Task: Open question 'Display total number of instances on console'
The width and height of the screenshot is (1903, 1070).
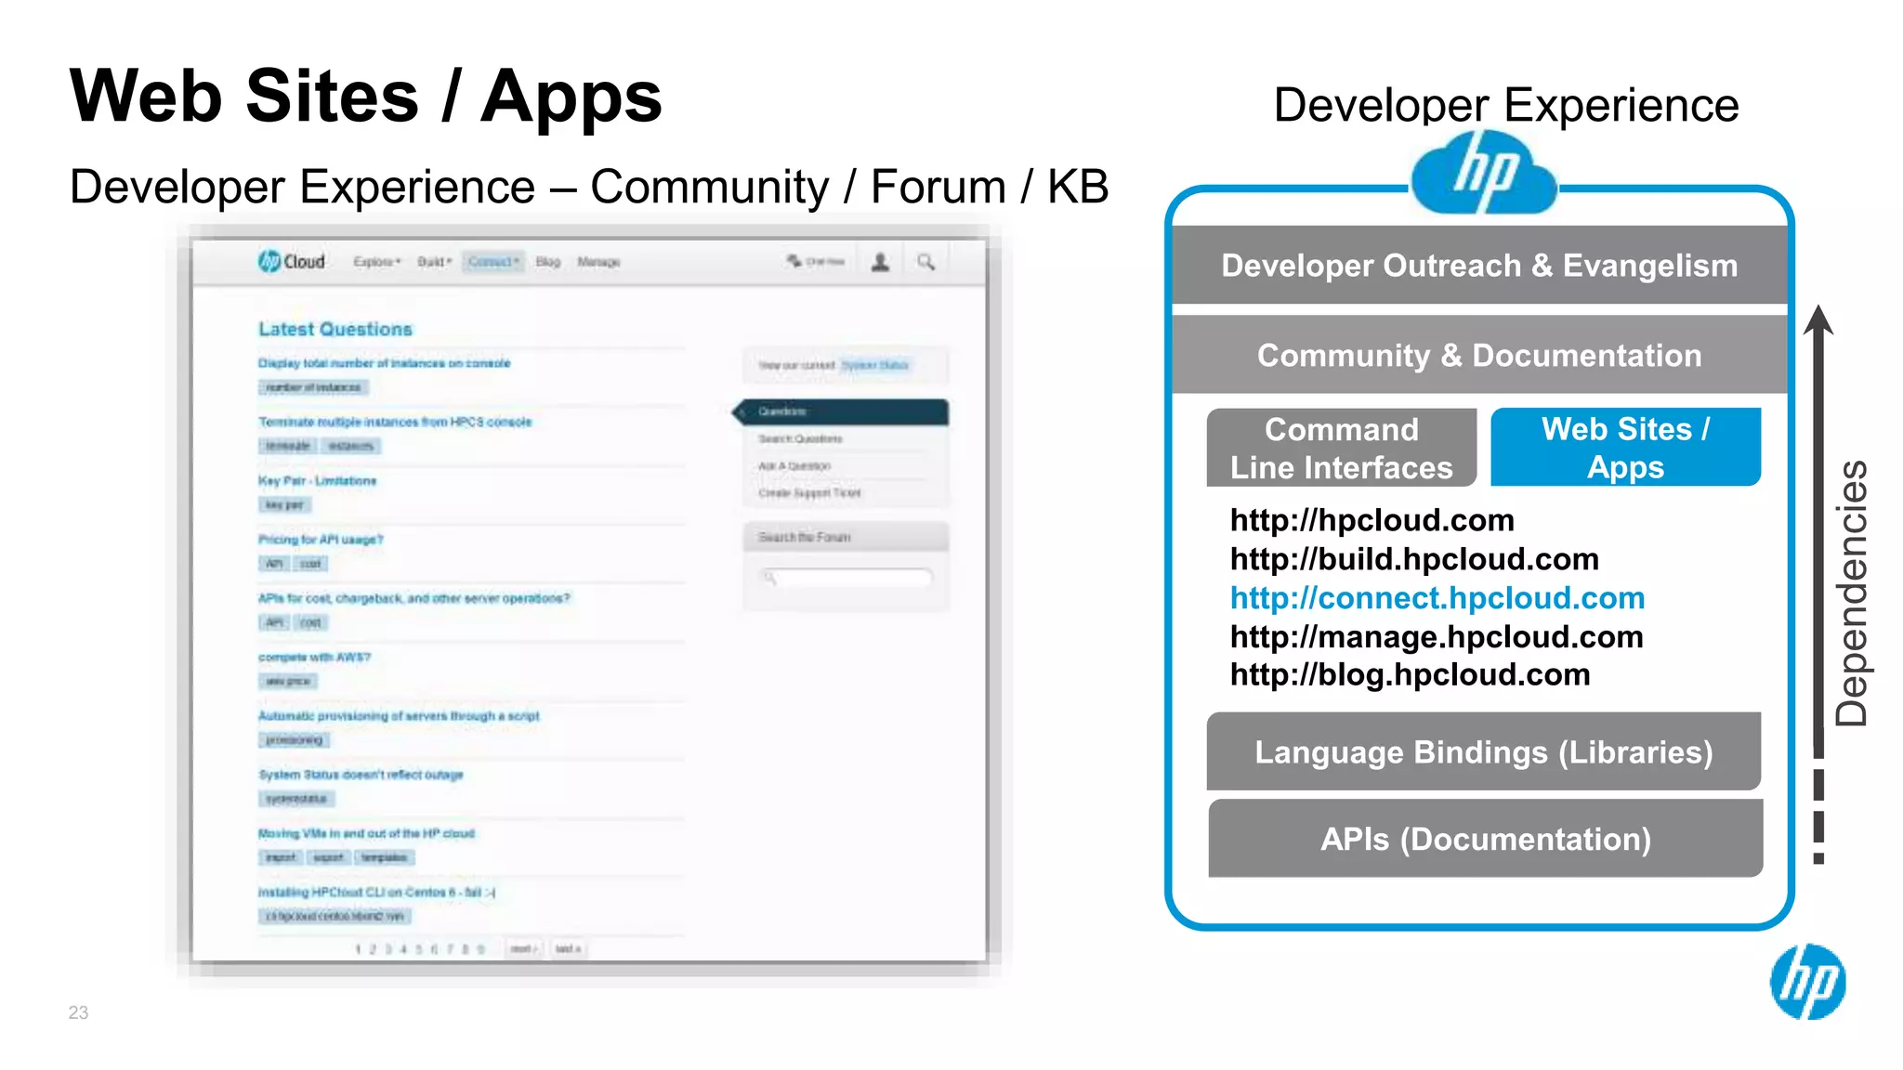Action: pos(384,363)
